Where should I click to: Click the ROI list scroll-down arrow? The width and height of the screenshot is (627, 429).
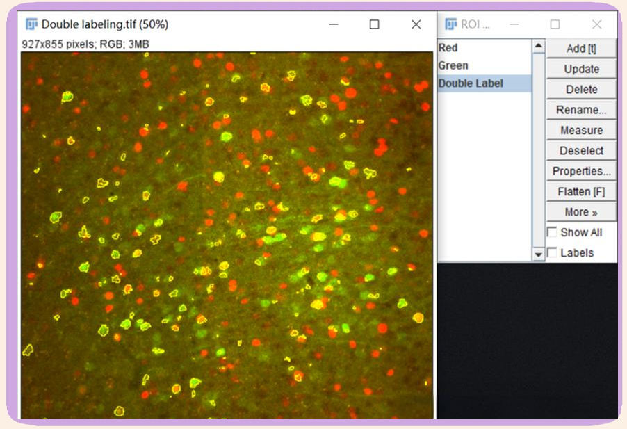pos(538,255)
